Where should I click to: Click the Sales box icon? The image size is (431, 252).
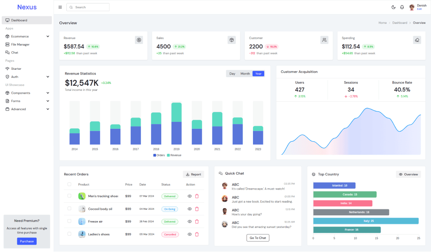[231, 40]
